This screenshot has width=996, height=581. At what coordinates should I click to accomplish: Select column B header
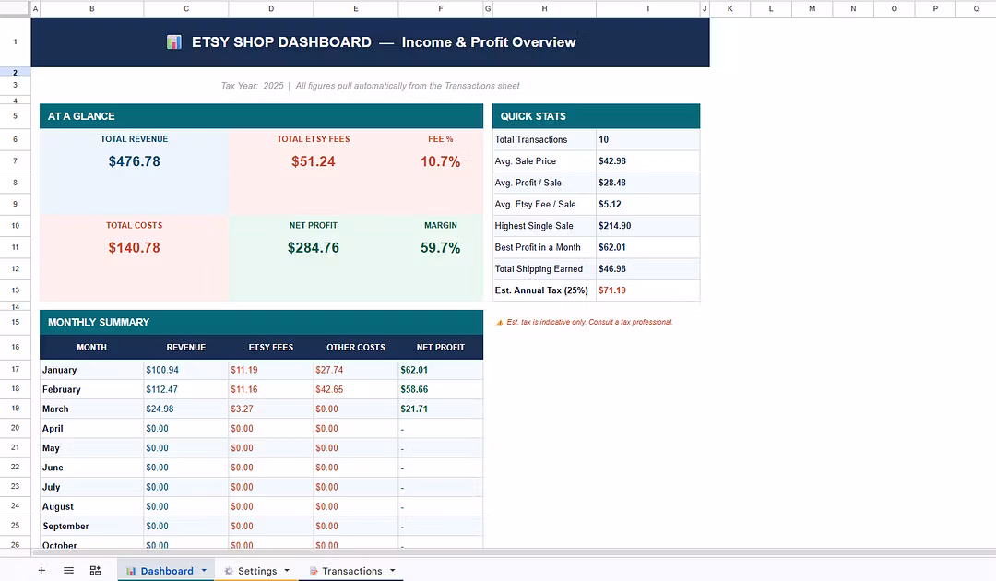[92, 8]
